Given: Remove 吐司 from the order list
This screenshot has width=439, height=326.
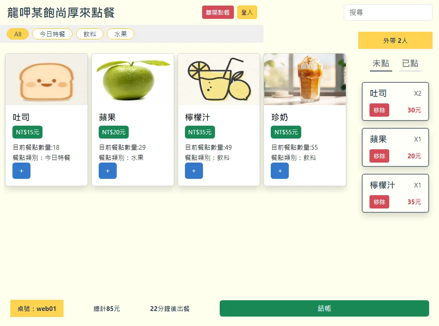Looking at the screenshot, I should click(x=379, y=110).
